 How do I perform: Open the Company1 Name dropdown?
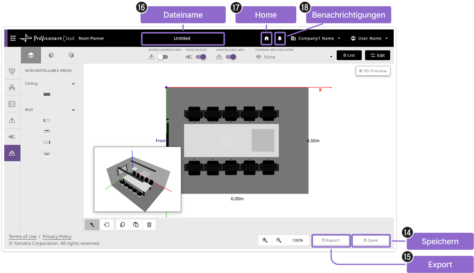pyautogui.click(x=316, y=38)
